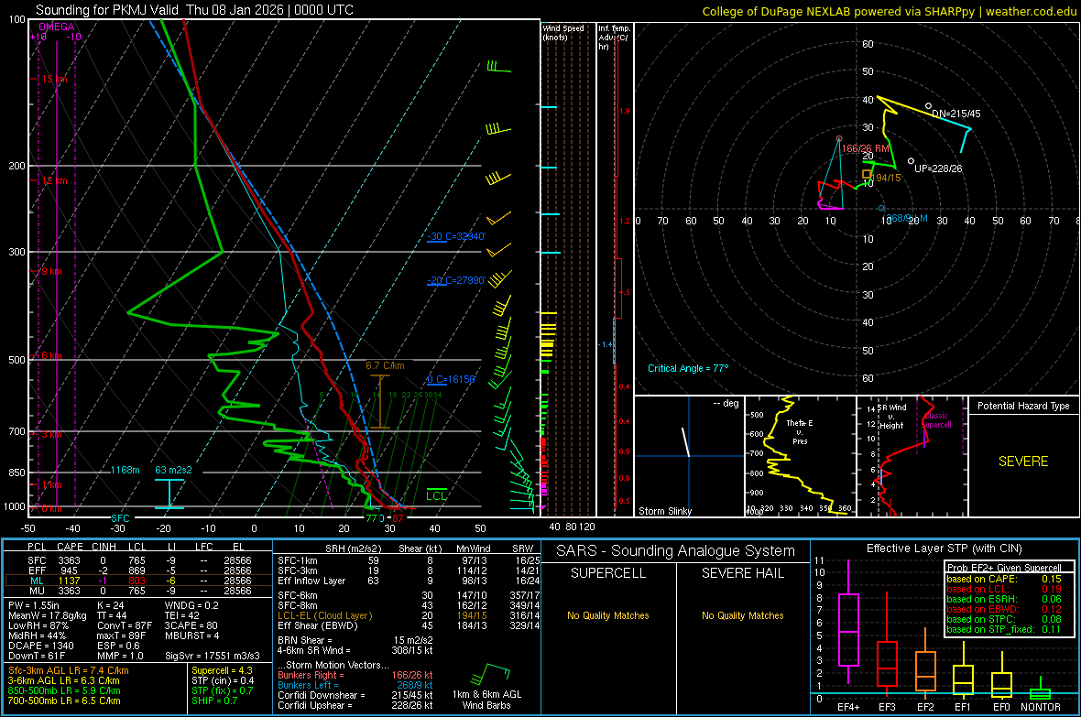Click the BRN Shear = 15 m2/s2 line

click(355, 640)
